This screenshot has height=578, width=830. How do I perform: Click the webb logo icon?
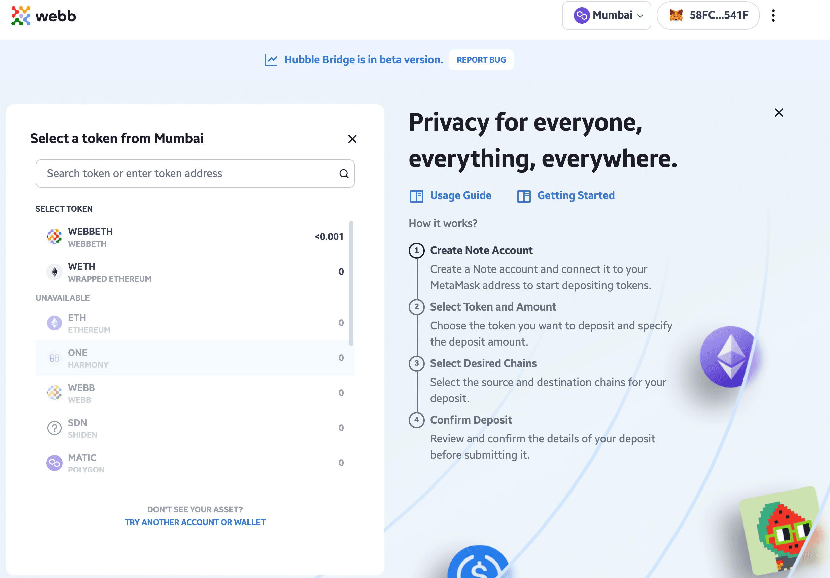click(21, 15)
